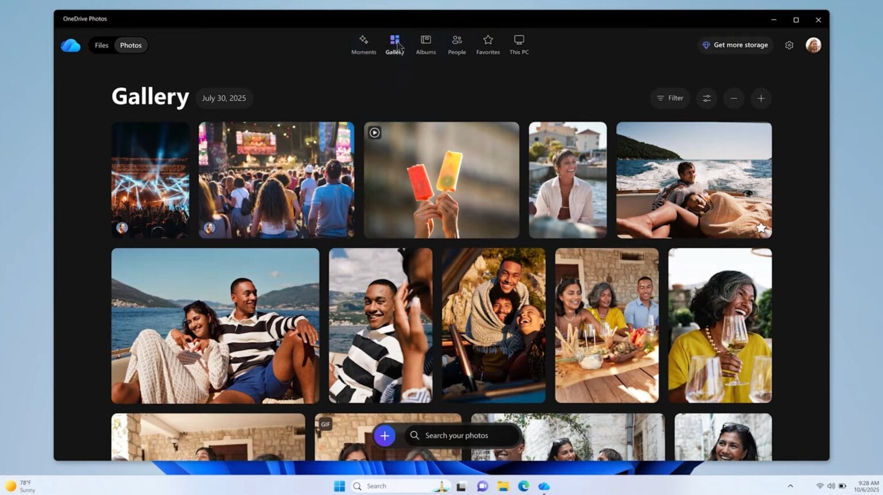The height and width of the screenshot is (495, 883).
Task: Open the Moments view
Action: coord(363,45)
